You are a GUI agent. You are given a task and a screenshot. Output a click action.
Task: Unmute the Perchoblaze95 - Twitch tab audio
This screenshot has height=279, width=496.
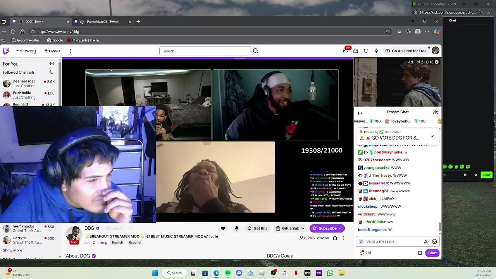coord(82,22)
